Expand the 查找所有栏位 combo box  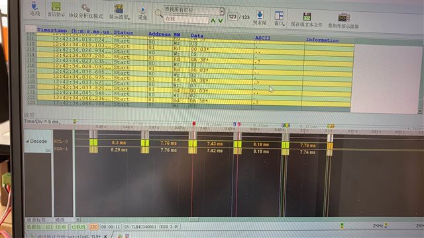pyautogui.click(x=222, y=11)
